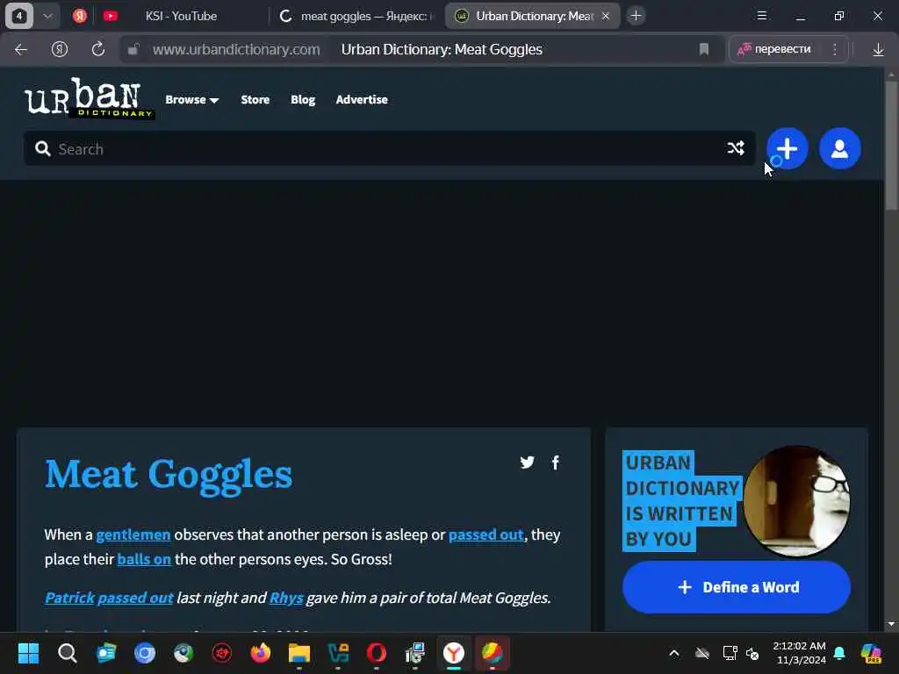
Task: Bookmark this page with the bookmark icon
Action: coord(704,50)
